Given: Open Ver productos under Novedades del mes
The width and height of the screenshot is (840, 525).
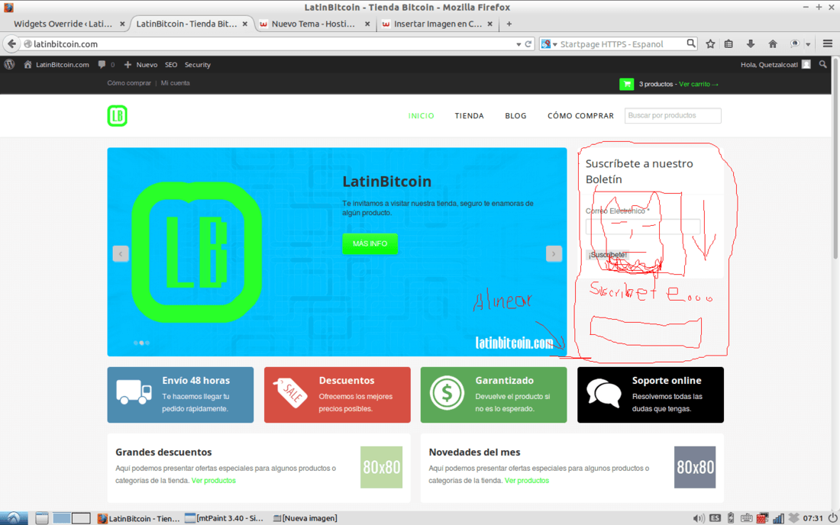Looking at the screenshot, I should pos(527,481).
